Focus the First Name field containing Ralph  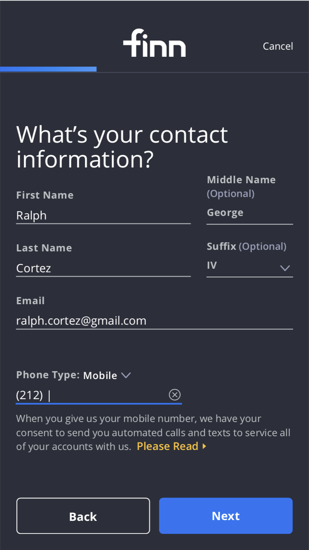[103, 216]
